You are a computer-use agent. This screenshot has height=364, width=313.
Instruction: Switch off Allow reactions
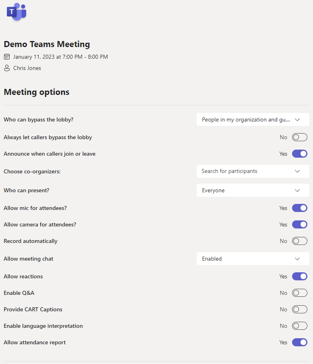click(x=300, y=276)
